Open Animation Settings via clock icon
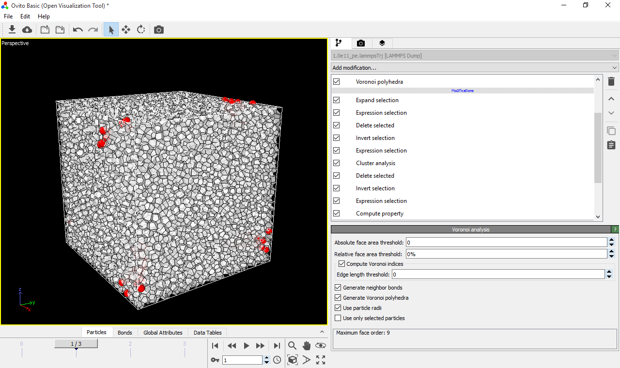620x368 pixels. tap(277, 360)
